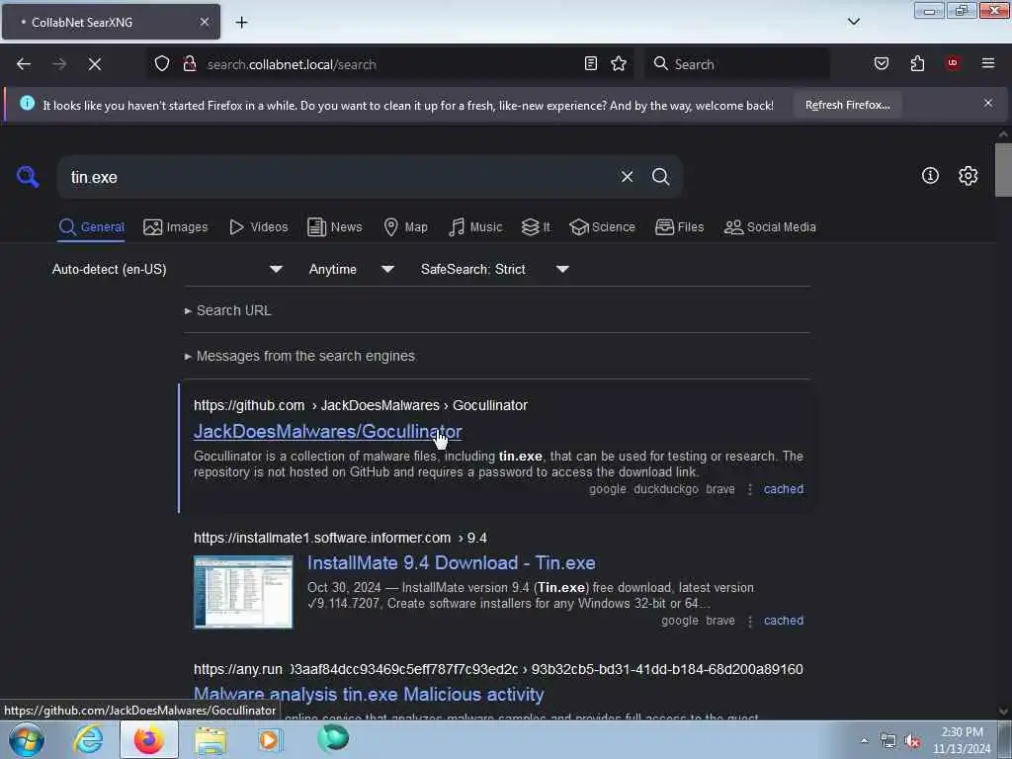Open the SearXNG About info icon
Screen dimensions: 1012x759
[x=930, y=176]
